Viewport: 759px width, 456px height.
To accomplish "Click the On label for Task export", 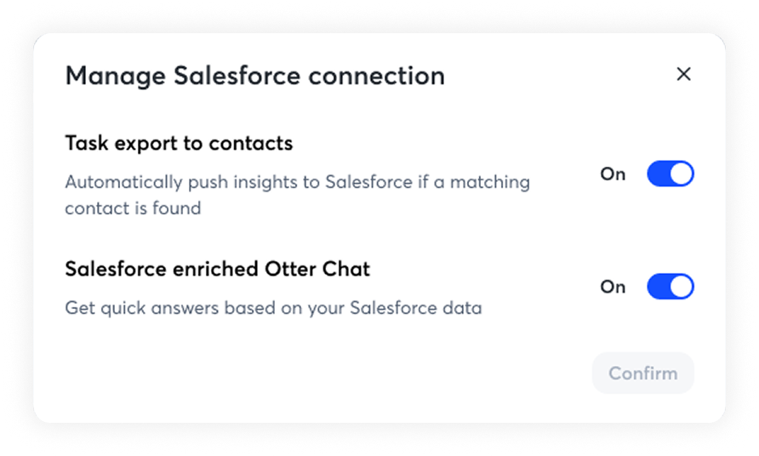I will pyautogui.click(x=613, y=174).
